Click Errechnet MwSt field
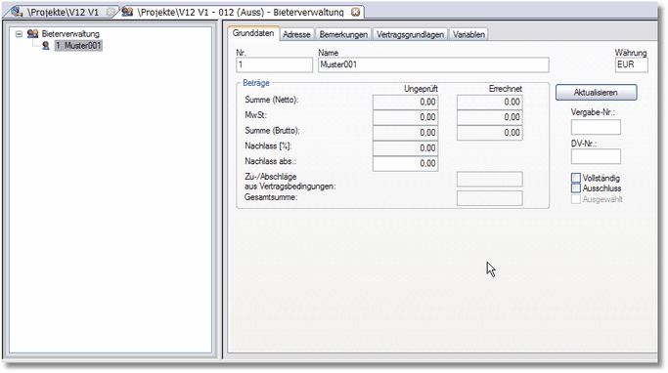Viewport: 668px width, 373px height. tap(489, 117)
